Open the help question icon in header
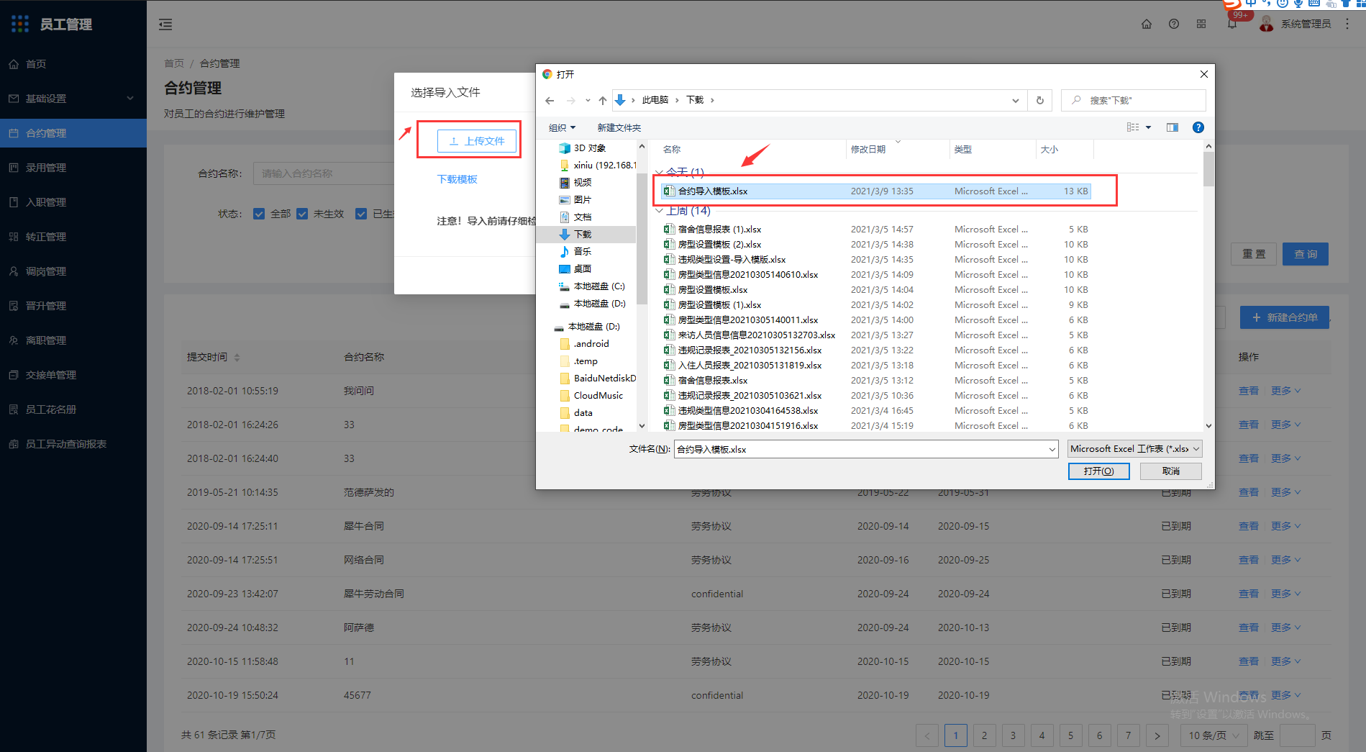This screenshot has height=752, width=1366. (1174, 24)
